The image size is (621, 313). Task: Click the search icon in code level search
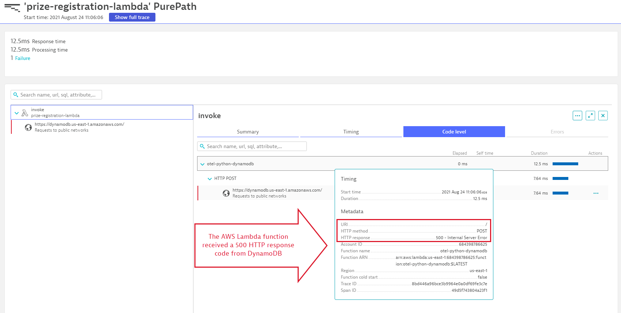click(x=202, y=146)
